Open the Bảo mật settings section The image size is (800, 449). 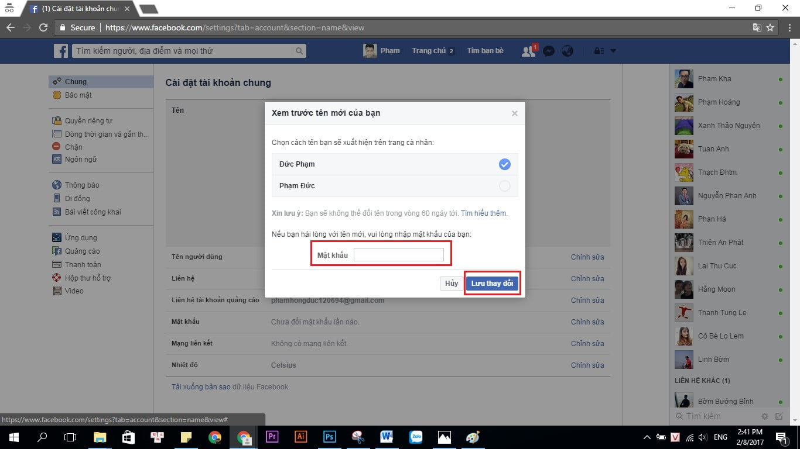tap(78, 95)
